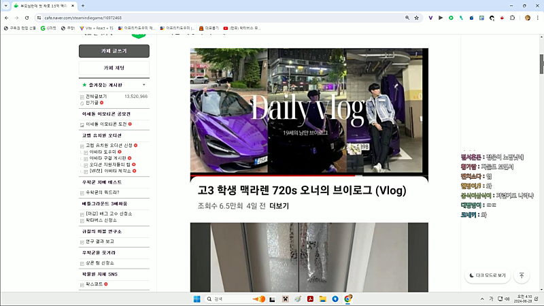Open the blue circular taskbar app icon
The height and width of the screenshot is (306, 544).
(x=335, y=299)
